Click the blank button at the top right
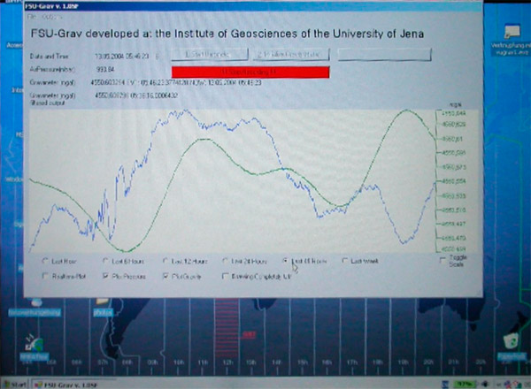This screenshot has height=389, width=531. 385,55
